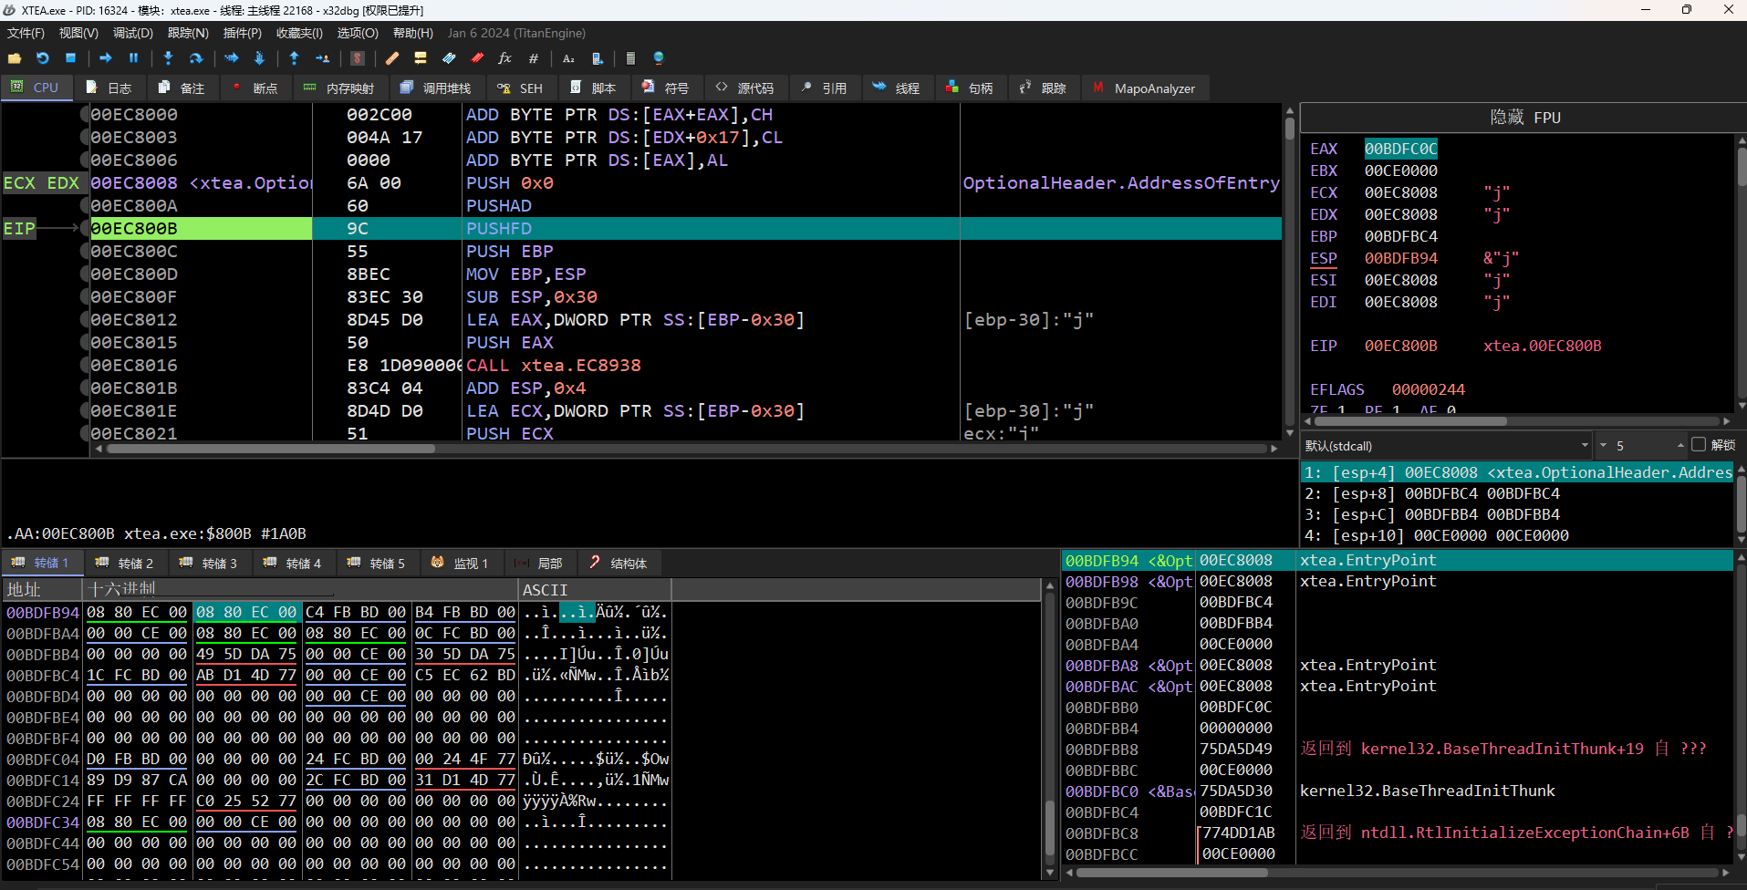
Task: Step into with the down-arrow icon
Action: click(168, 58)
